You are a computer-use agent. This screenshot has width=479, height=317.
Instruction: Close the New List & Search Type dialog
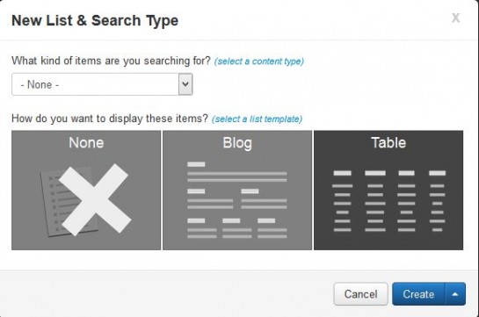point(455,18)
